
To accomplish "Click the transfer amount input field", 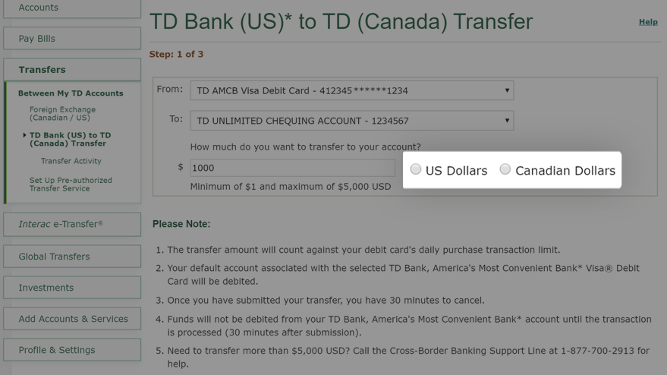I will 293,168.
